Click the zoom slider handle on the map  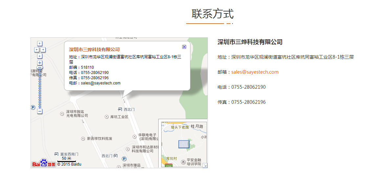(40, 68)
